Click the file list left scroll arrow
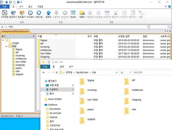Image resolution: width=172 pixels, height=130 pixels. coord(38,111)
